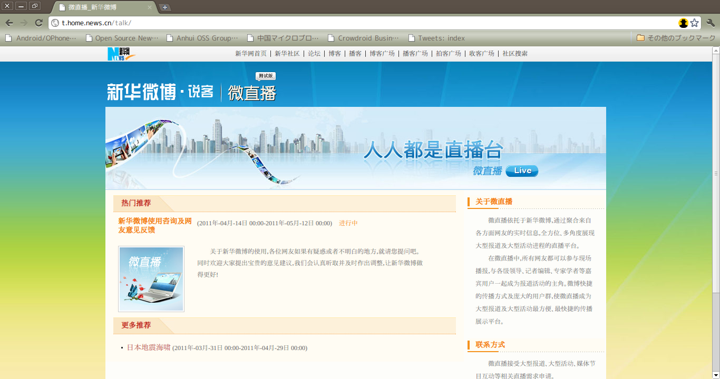Open a new tab with the plus button
The height and width of the screenshot is (379, 720).
[165, 7]
